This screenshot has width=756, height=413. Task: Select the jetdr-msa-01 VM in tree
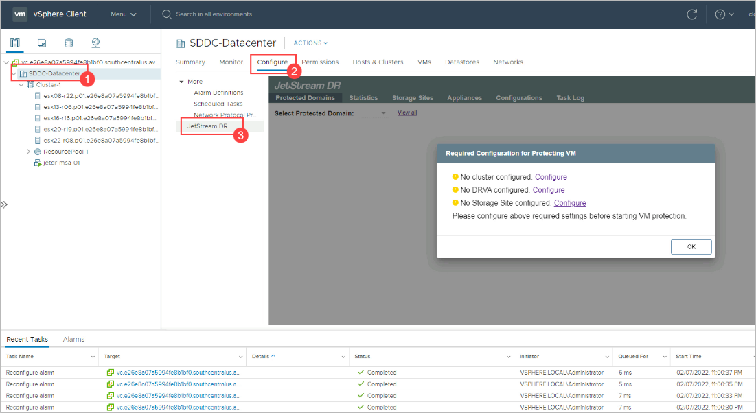pyautogui.click(x=62, y=163)
